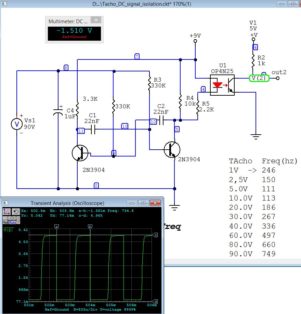Click the multimeter -1.510 V display
301x314 pixels.
tap(75, 33)
